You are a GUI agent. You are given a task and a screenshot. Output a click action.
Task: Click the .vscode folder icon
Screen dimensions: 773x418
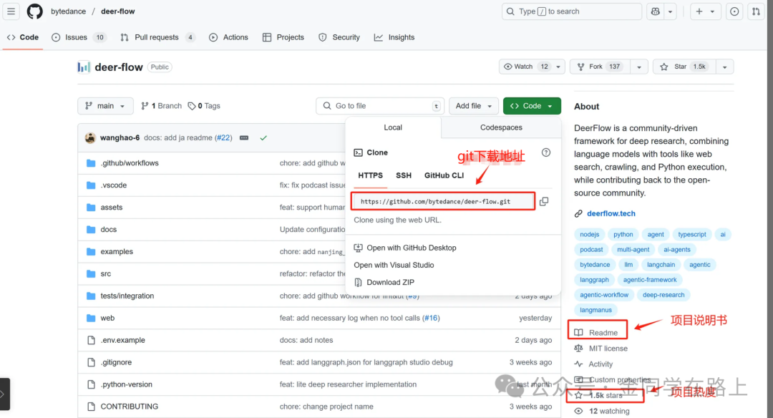pyautogui.click(x=91, y=185)
